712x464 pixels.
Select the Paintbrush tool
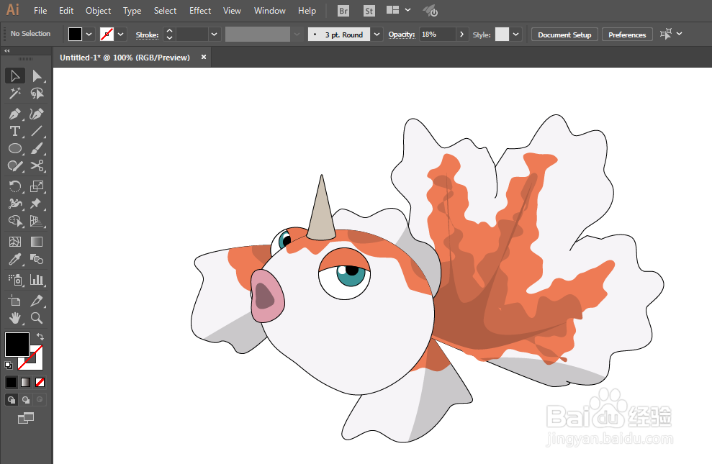37,148
